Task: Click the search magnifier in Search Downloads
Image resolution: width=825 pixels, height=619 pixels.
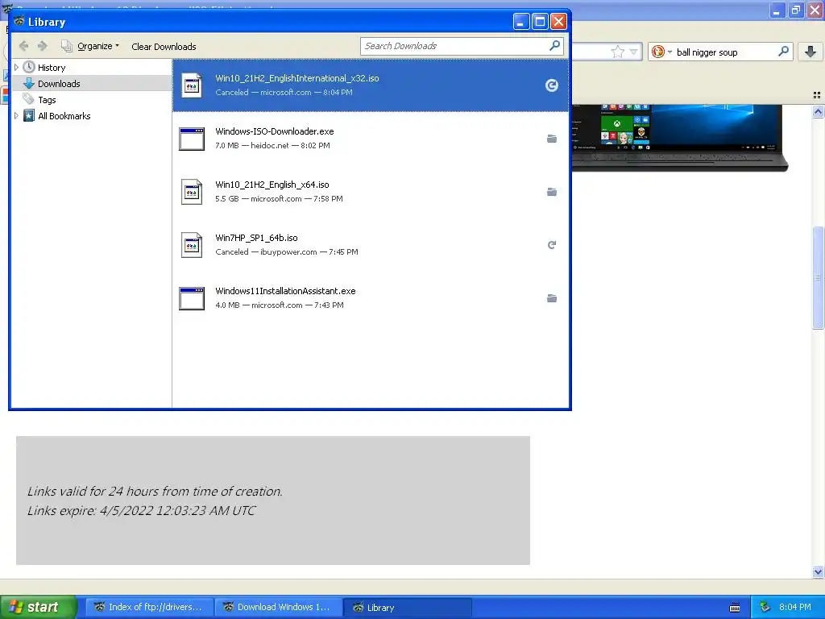Action: 554,46
